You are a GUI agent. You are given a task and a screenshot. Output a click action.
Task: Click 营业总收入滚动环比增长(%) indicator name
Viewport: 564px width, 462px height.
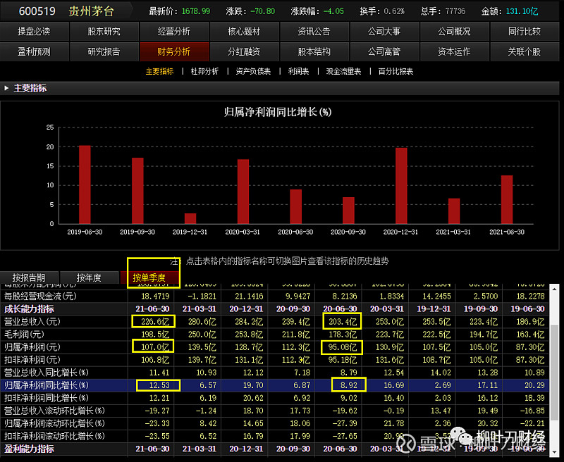pos(54,411)
